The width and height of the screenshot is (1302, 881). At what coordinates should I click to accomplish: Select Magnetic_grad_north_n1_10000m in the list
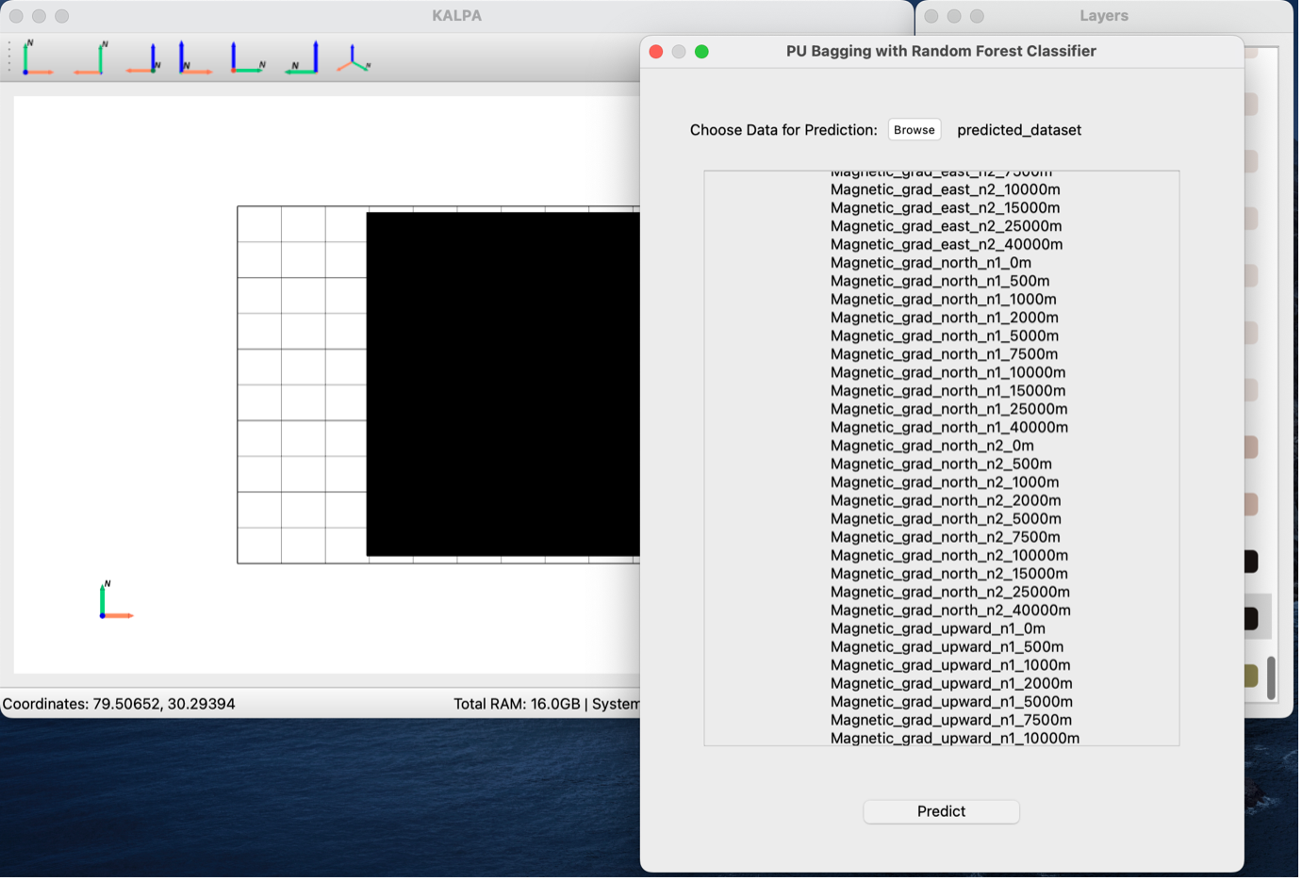pos(950,373)
